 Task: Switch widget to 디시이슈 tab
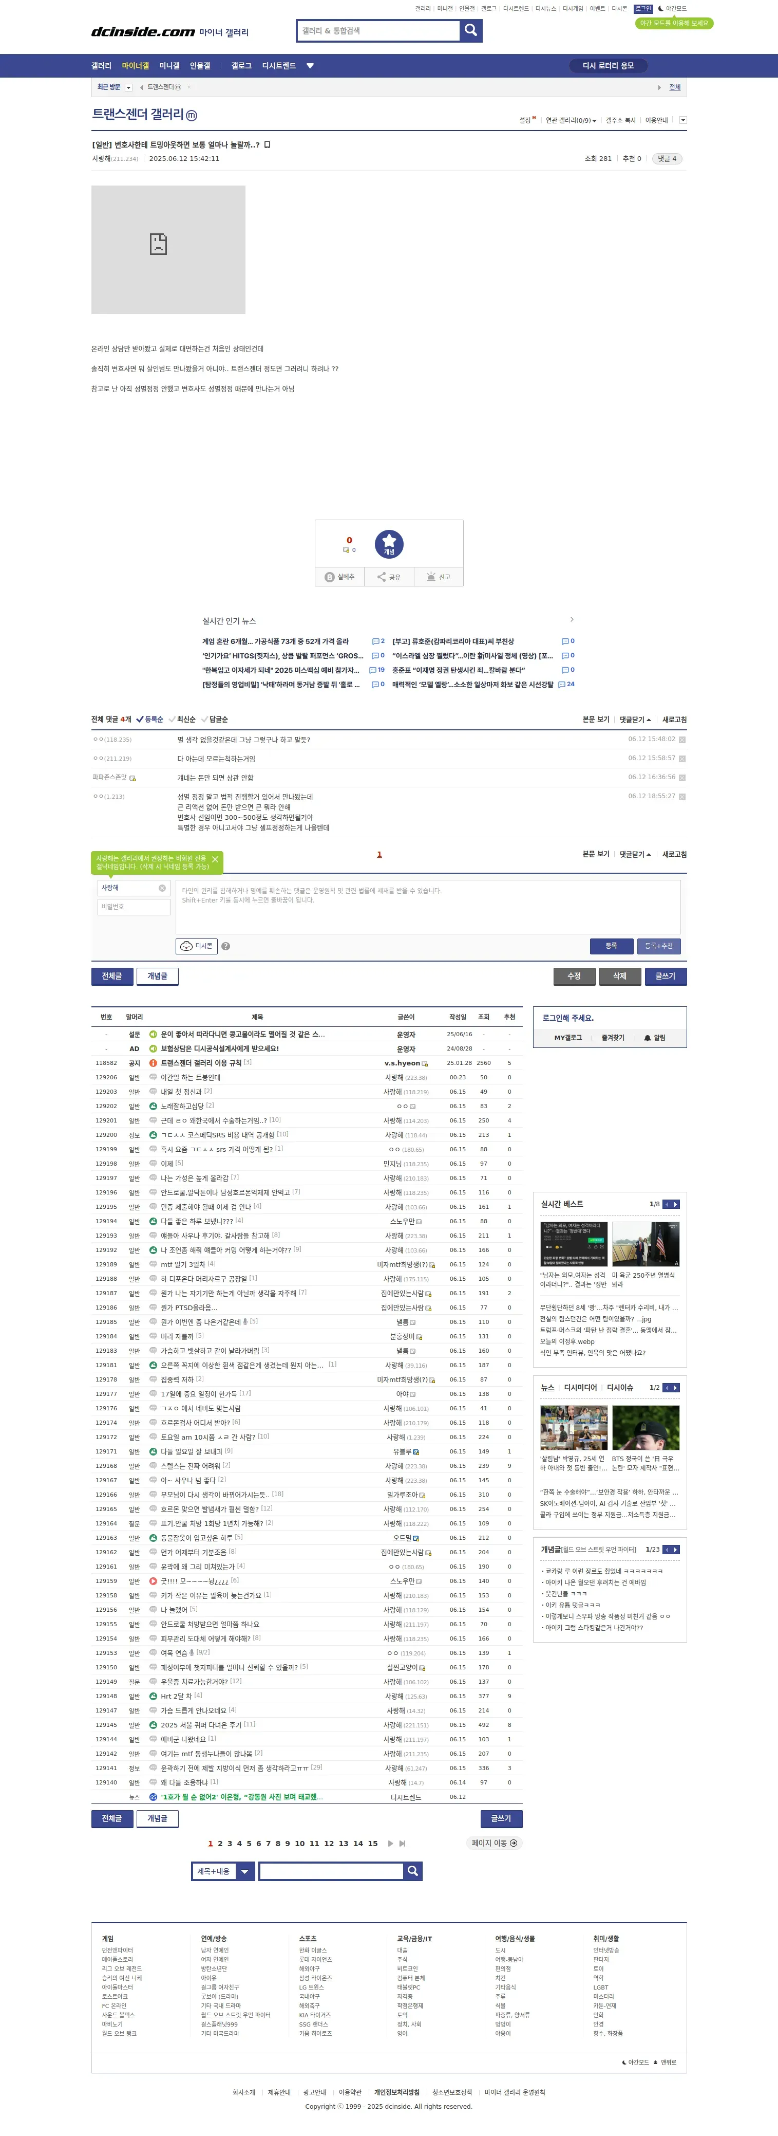[620, 1388]
